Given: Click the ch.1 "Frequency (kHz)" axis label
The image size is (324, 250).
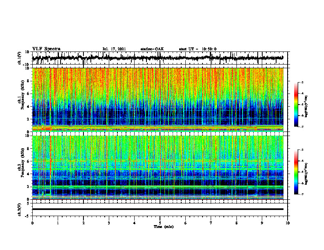Looking at the screenshot, I should [x=23, y=95].
